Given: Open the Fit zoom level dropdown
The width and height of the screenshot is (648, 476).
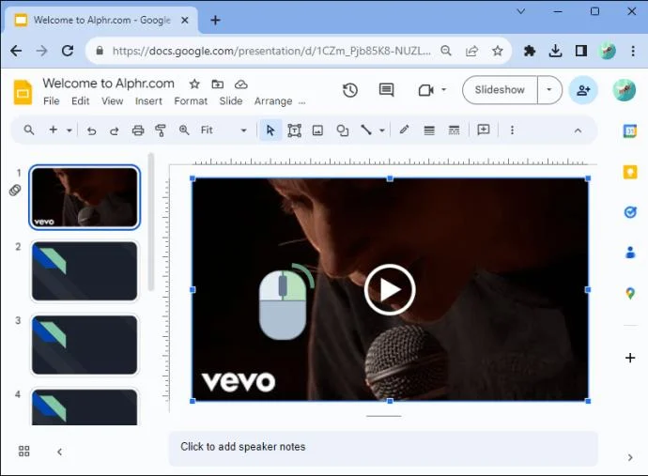Looking at the screenshot, I should (224, 131).
